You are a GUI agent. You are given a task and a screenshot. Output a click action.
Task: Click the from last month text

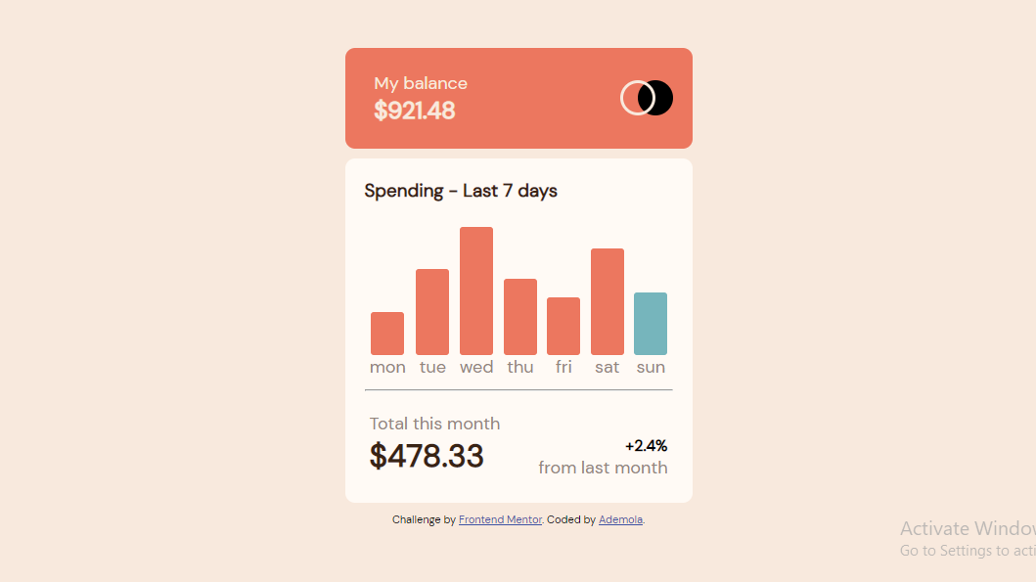tap(603, 468)
